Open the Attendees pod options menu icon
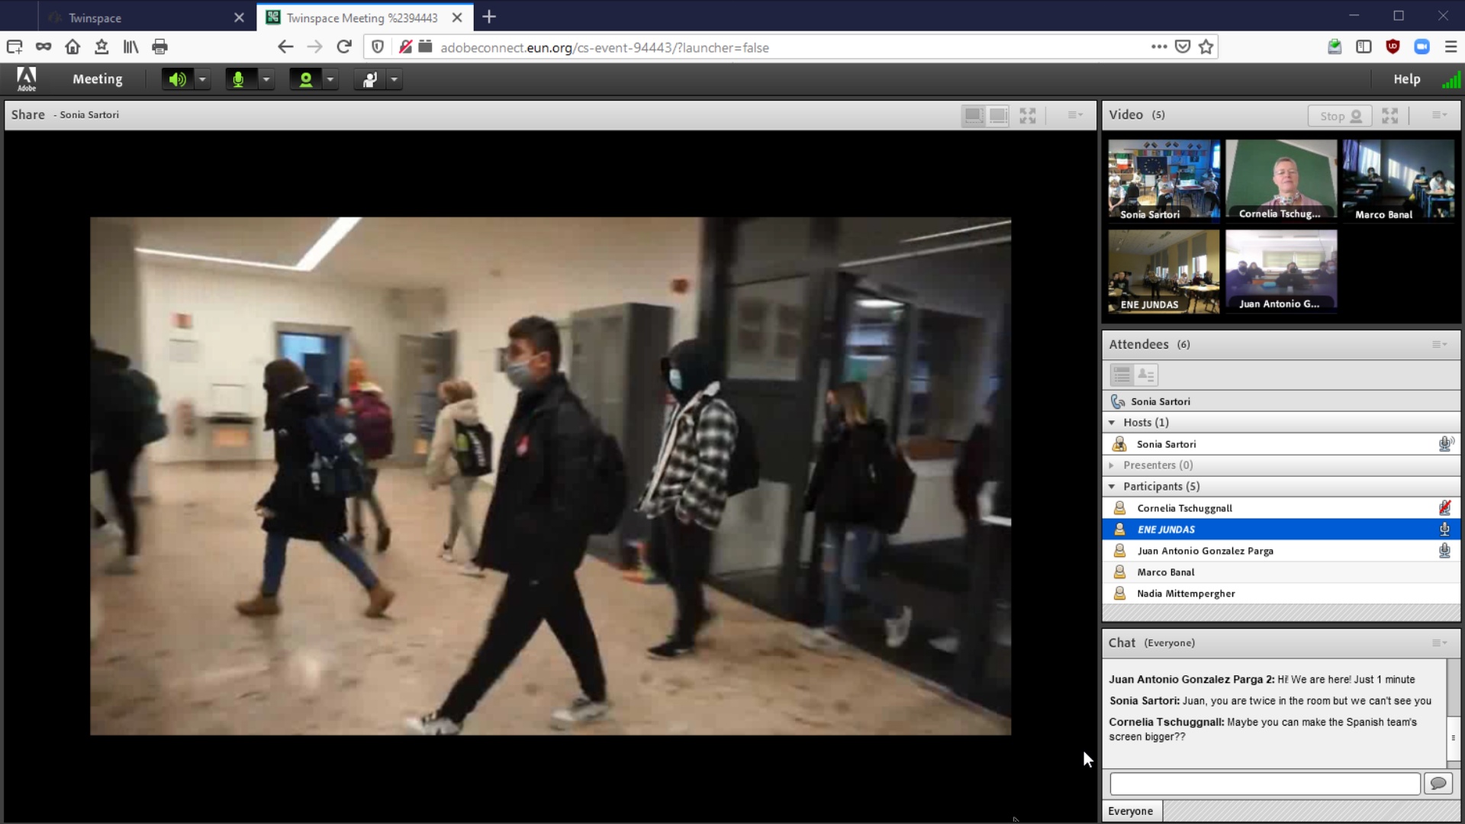The height and width of the screenshot is (824, 1465). pyautogui.click(x=1439, y=345)
